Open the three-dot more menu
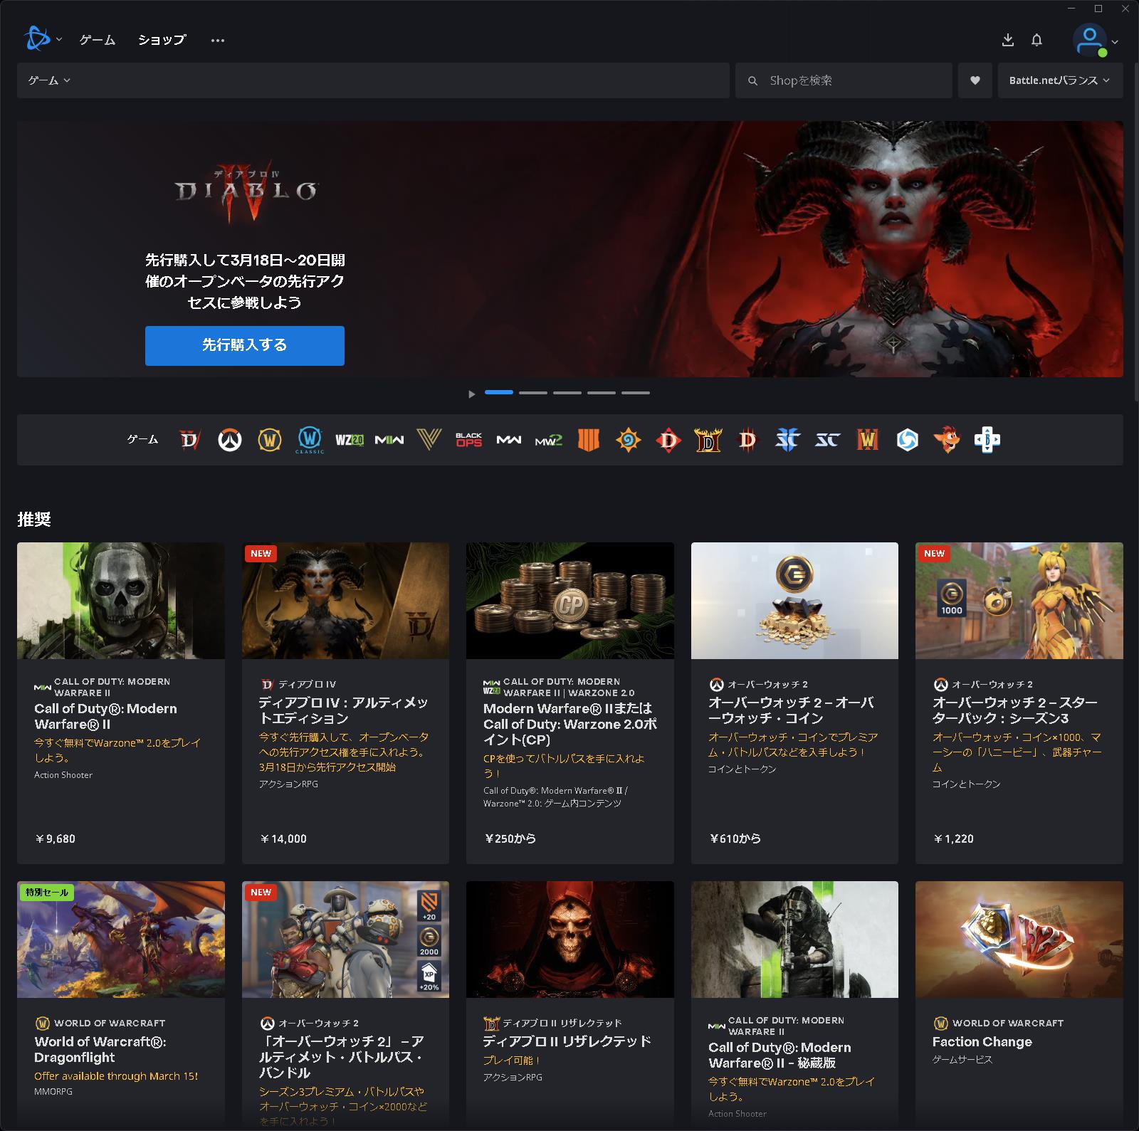This screenshot has height=1131, width=1139. [218, 41]
